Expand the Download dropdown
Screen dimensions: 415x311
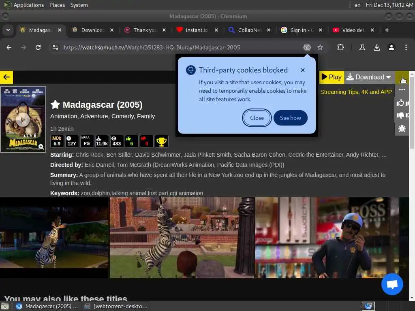click(370, 77)
